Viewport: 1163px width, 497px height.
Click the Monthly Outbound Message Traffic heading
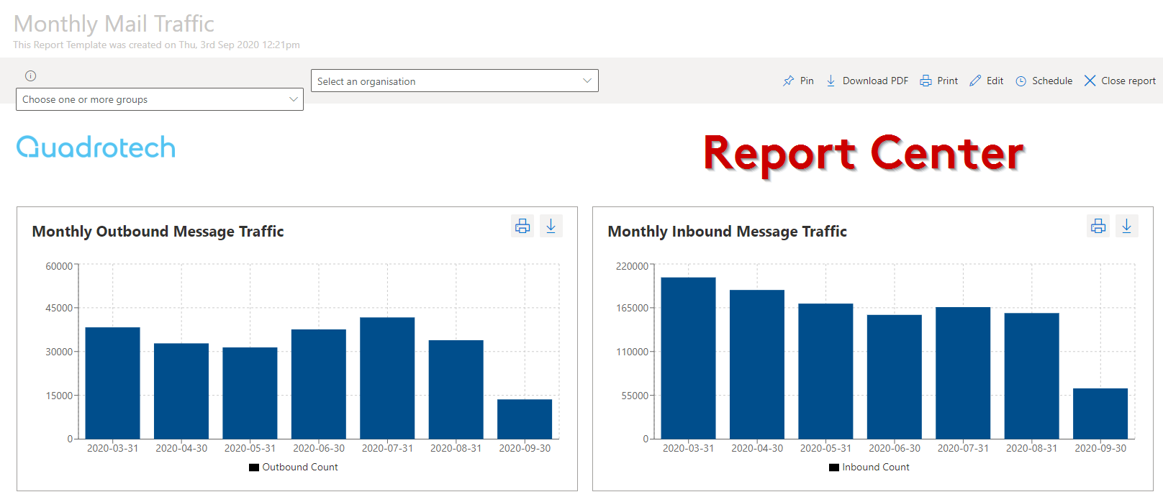pyautogui.click(x=158, y=231)
